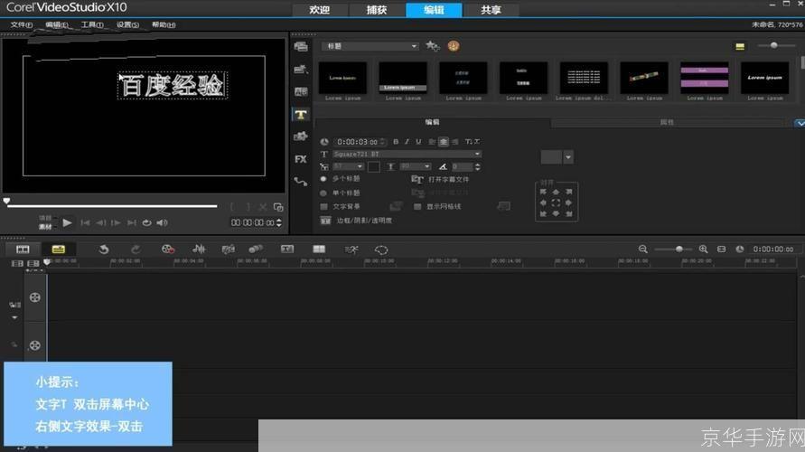Open the Subtitle Editor icon
Image resolution: width=805 pixels, height=452 pixels.
287,250
